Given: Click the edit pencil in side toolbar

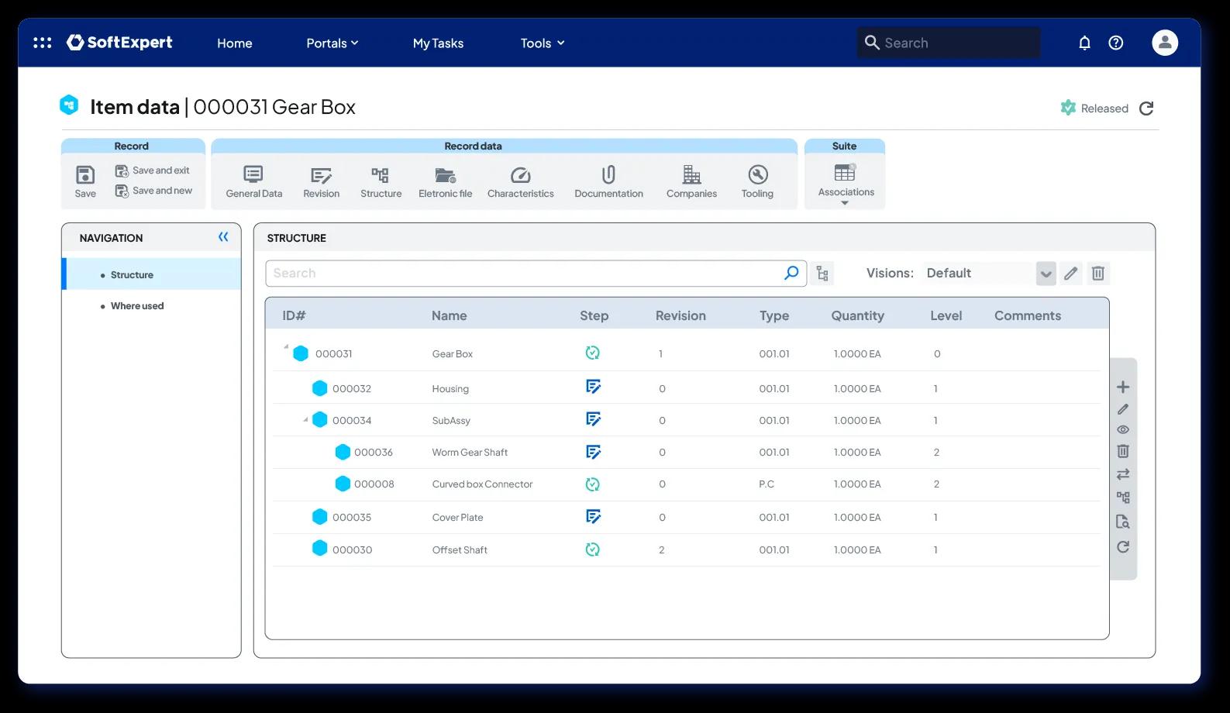Looking at the screenshot, I should 1123,409.
